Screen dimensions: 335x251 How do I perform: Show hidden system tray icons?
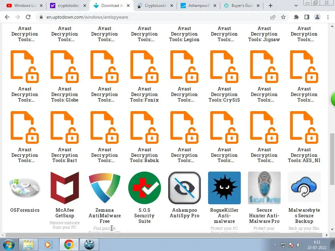pyautogui.click(x=275, y=245)
